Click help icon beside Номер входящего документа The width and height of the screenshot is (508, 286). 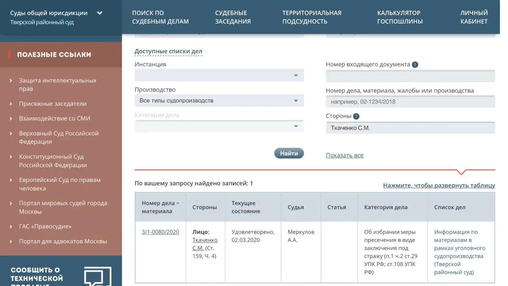pyautogui.click(x=415, y=65)
